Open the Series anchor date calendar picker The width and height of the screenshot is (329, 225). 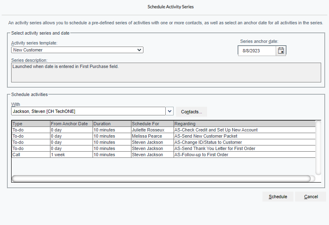point(281,51)
